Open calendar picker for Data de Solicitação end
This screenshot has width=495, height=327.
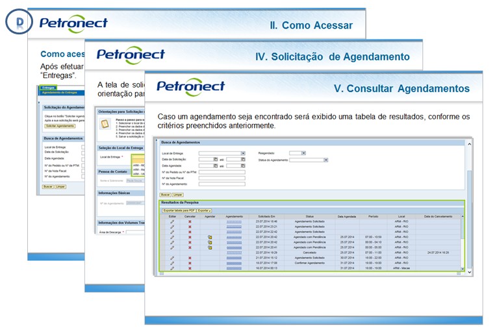coord(243,160)
